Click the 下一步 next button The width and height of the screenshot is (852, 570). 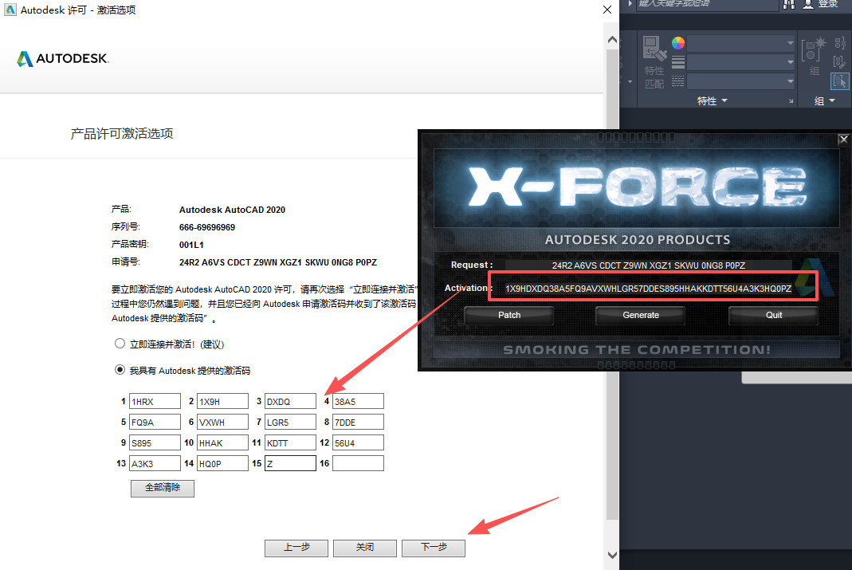coord(434,548)
